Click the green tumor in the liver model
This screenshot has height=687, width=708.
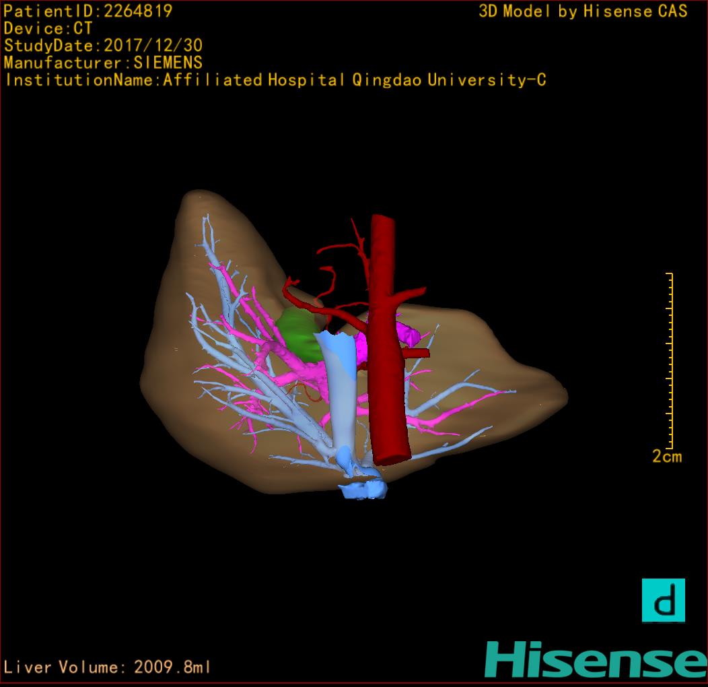pyautogui.click(x=298, y=334)
